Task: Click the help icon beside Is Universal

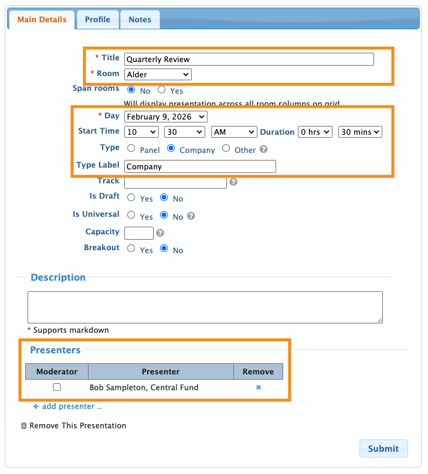Action: [x=191, y=216]
